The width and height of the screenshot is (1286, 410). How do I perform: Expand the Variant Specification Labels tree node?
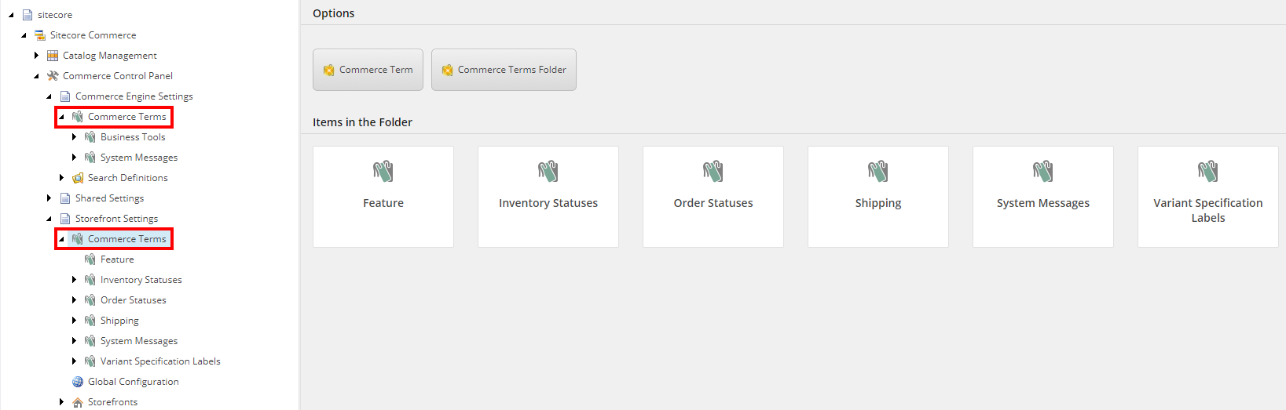tap(74, 361)
